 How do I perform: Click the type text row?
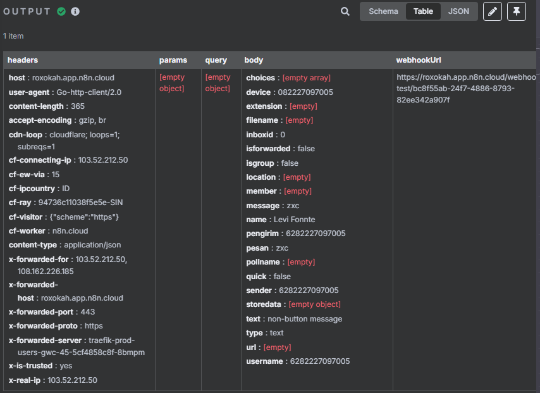(x=265, y=333)
